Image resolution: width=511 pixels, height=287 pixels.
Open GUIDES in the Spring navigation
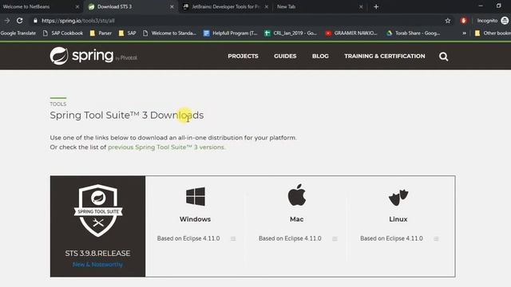[285, 56]
